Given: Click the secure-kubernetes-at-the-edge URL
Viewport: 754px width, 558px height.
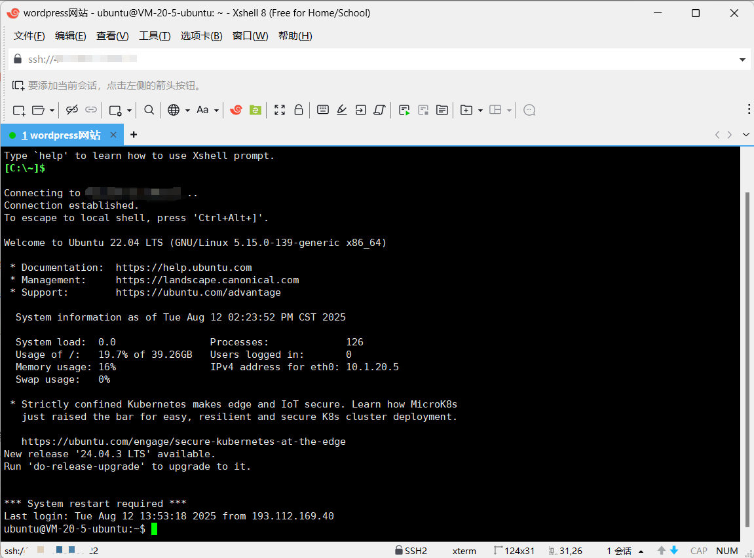Looking at the screenshot, I should (x=183, y=442).
